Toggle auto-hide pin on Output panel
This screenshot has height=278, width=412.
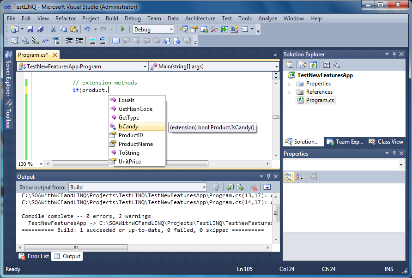(x=268, y=176)
